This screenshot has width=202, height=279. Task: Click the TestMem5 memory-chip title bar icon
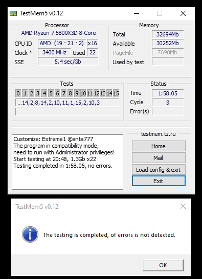13,13
